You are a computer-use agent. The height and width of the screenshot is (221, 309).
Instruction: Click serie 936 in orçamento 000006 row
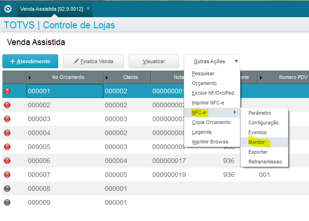click(x=228, y=161)
